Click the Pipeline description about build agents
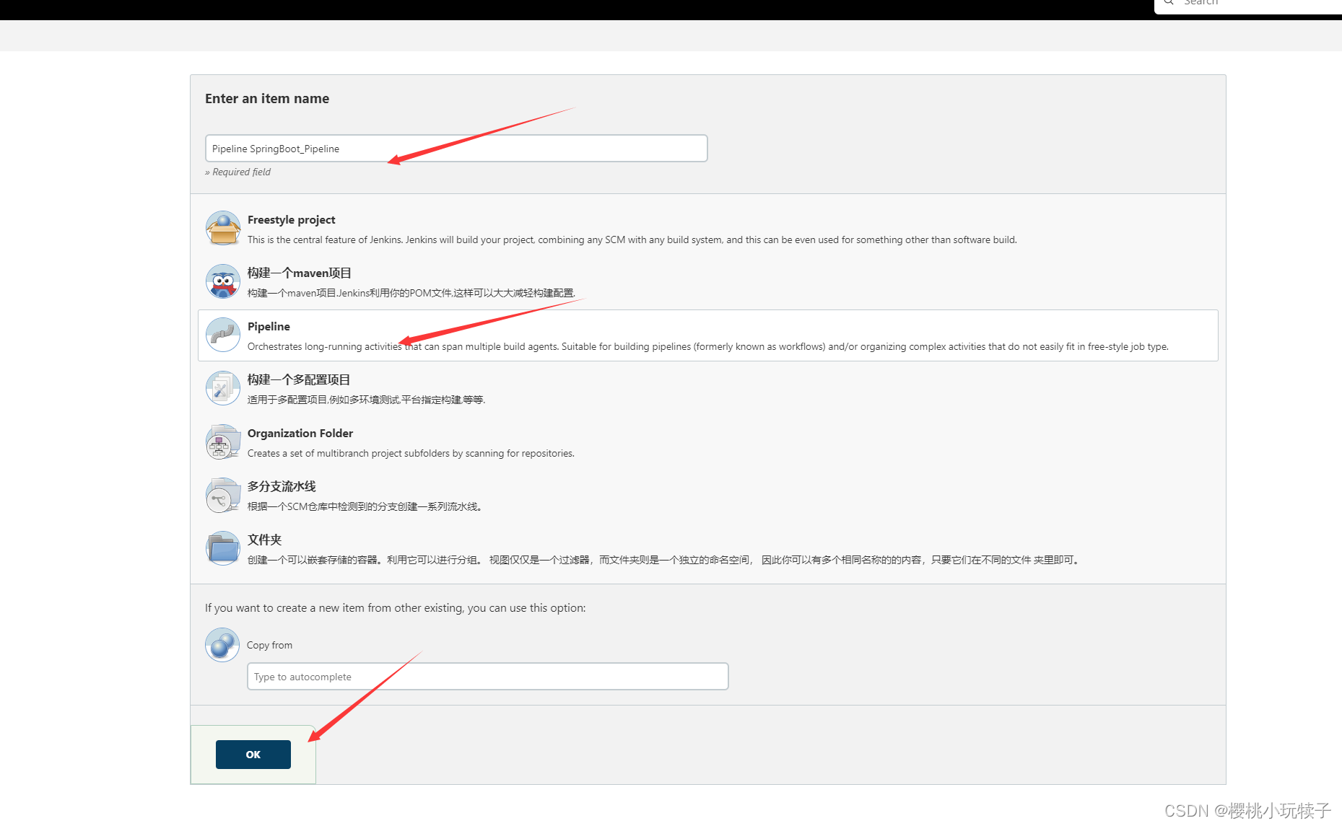1342x826 pixels. coord(708,347)
